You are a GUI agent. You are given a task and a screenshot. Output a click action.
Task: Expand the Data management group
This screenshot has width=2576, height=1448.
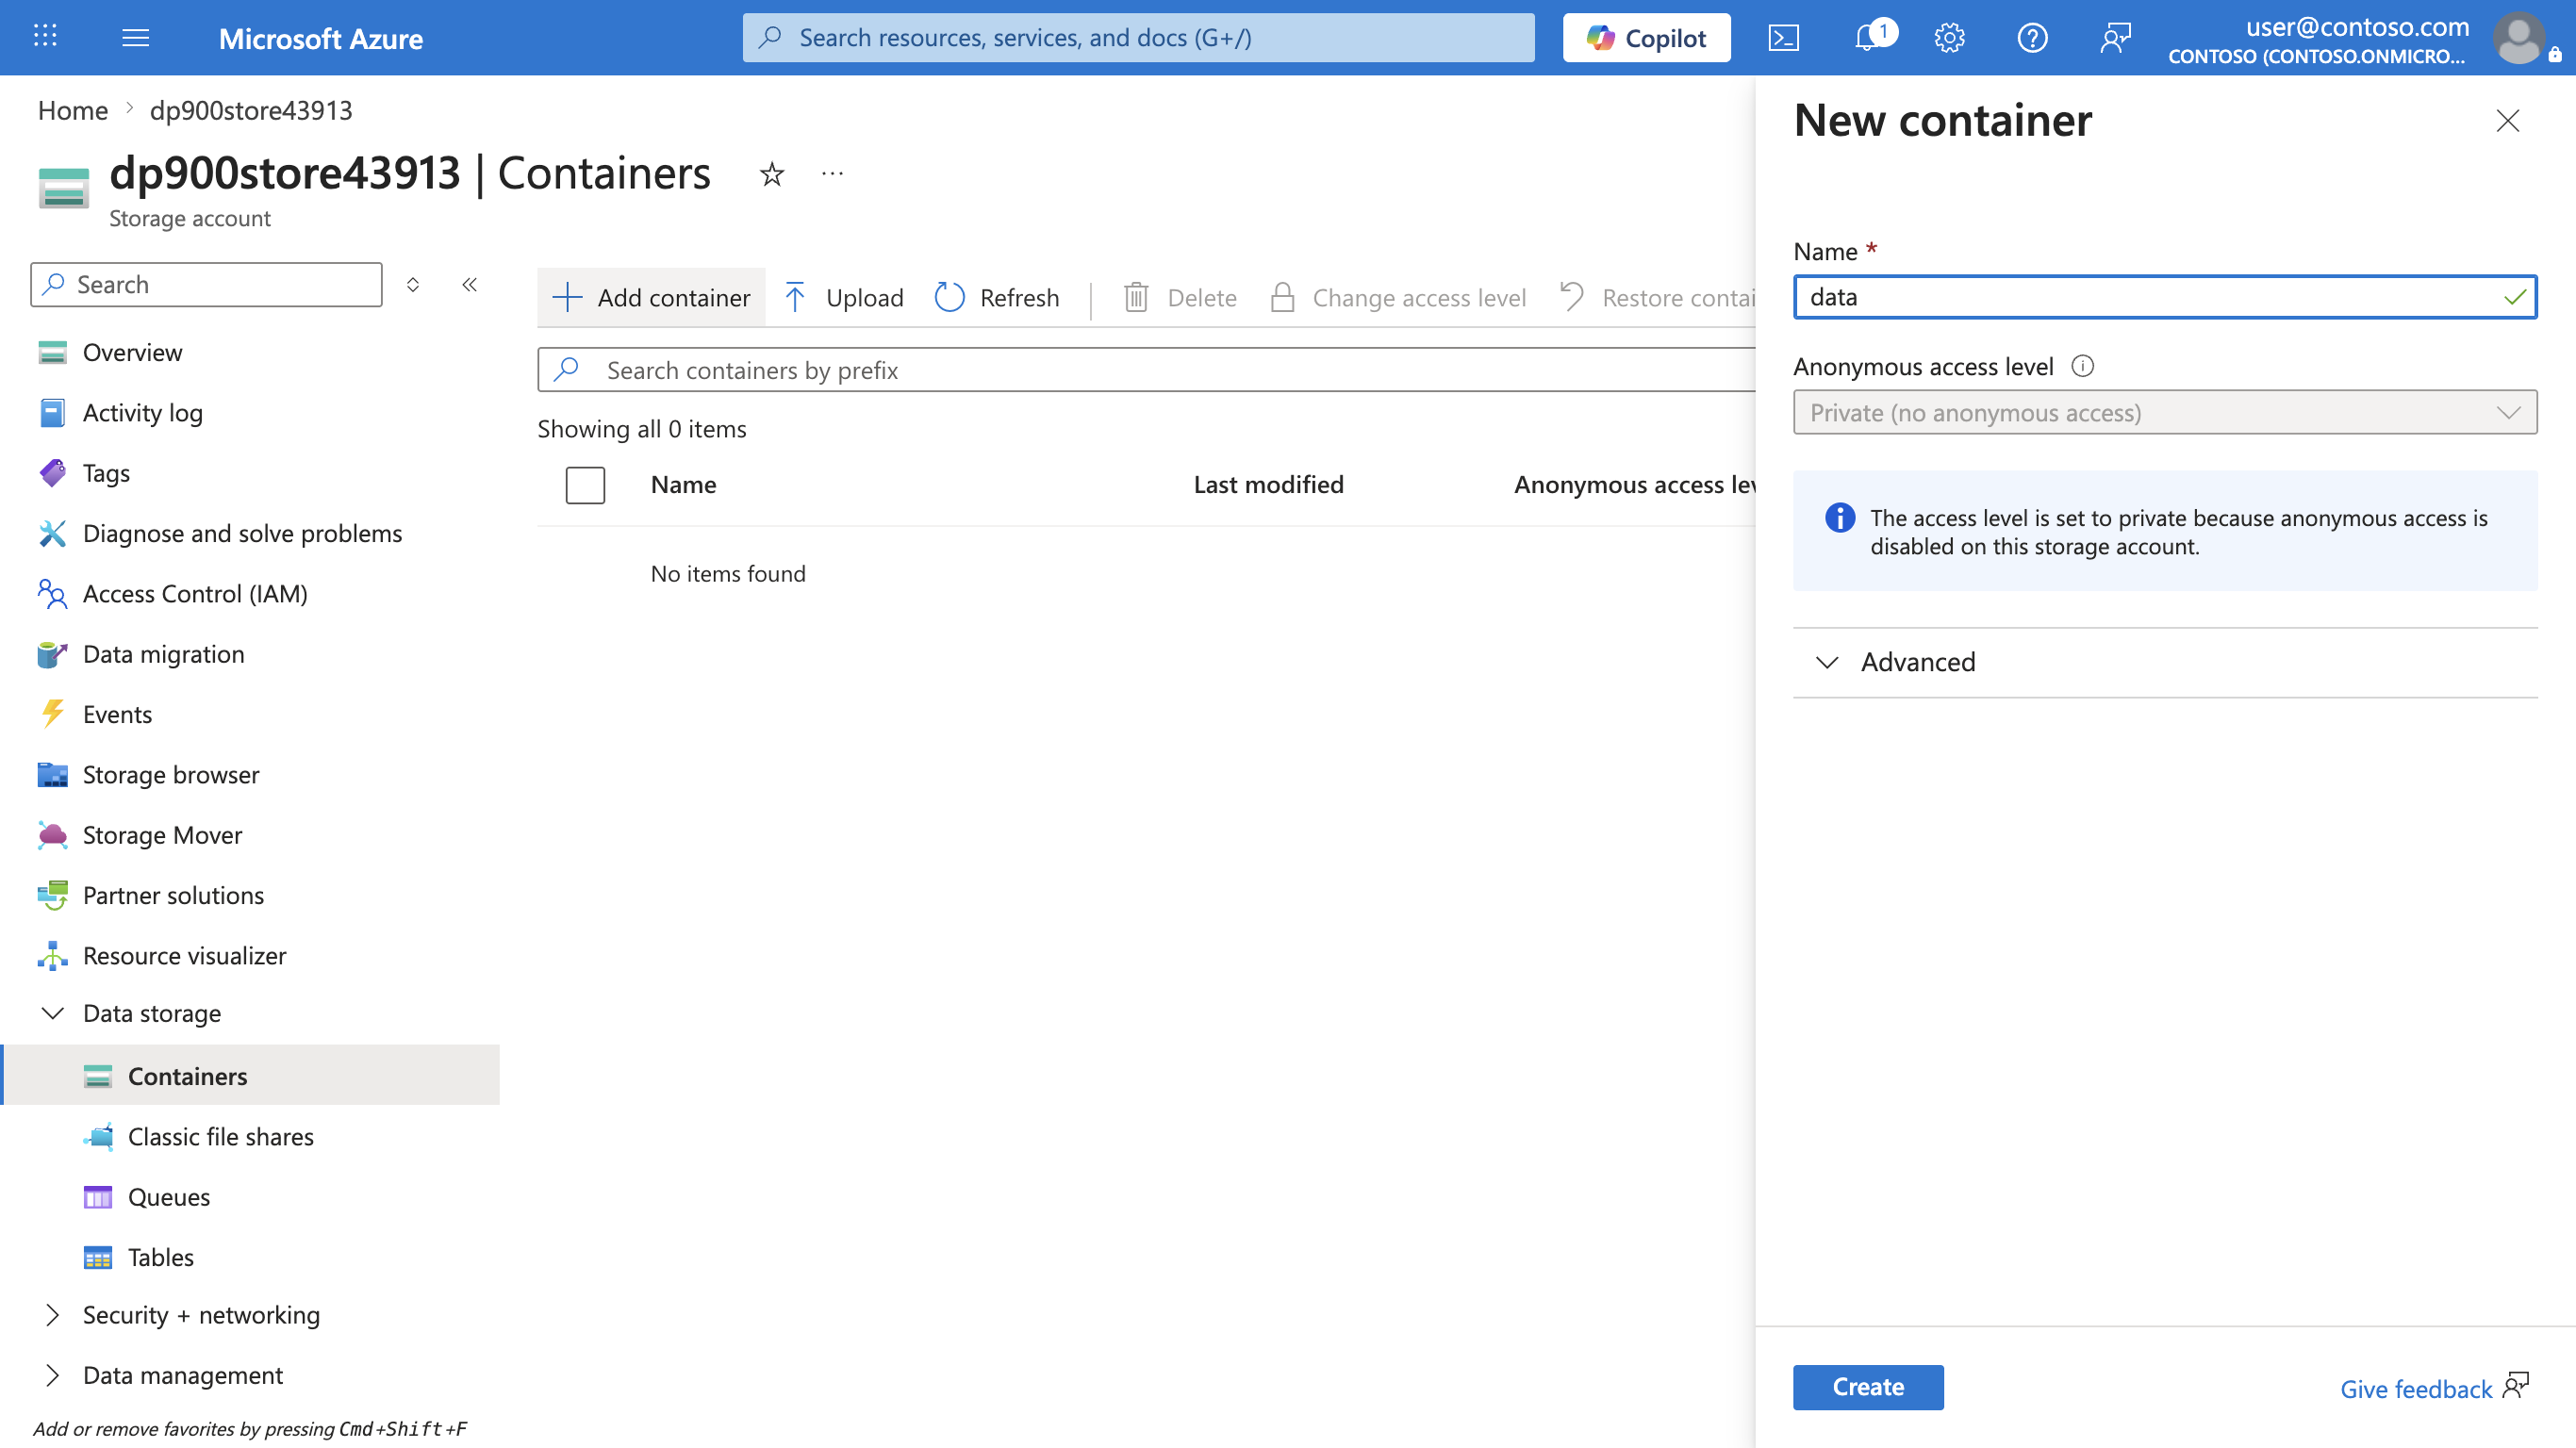53,1376
